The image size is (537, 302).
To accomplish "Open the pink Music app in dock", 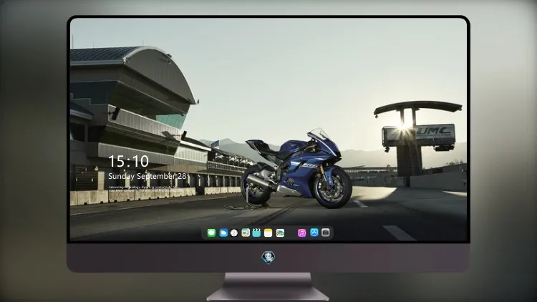I will pos(301,233).
